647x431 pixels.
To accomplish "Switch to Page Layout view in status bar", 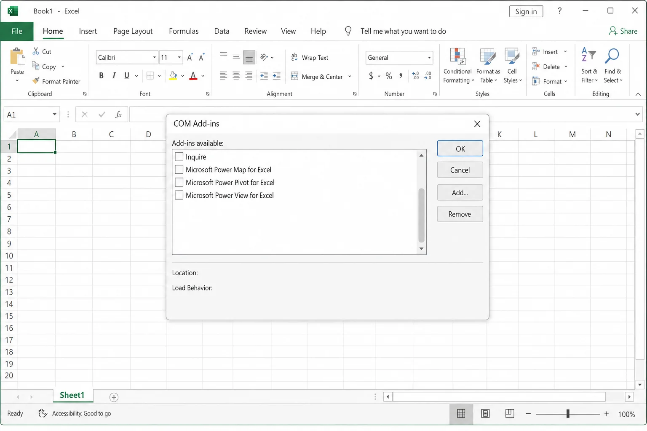I will [x=485, y=414].
